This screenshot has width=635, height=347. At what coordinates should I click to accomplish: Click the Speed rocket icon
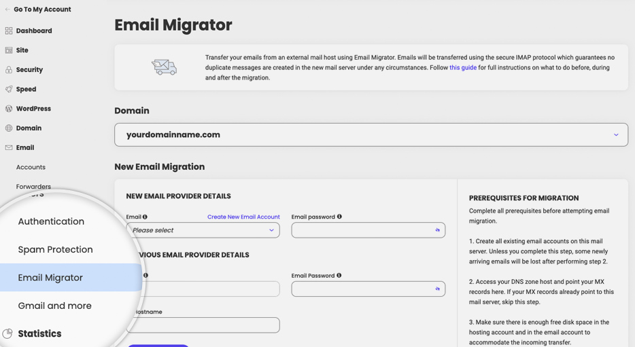coord(9,89)
